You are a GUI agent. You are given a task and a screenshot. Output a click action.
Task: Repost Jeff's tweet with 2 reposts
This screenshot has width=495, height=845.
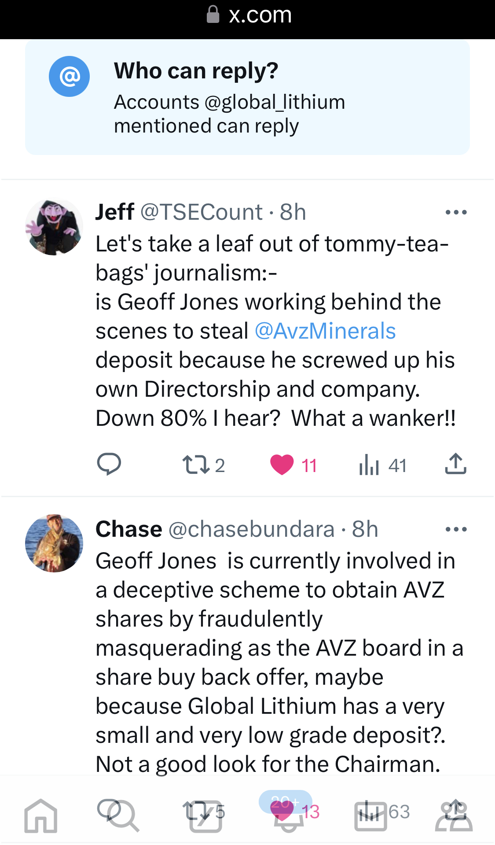196,465
